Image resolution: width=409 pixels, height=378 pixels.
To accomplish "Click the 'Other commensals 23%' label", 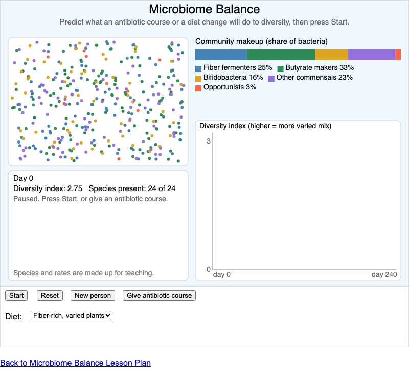I will pos(314,77).
